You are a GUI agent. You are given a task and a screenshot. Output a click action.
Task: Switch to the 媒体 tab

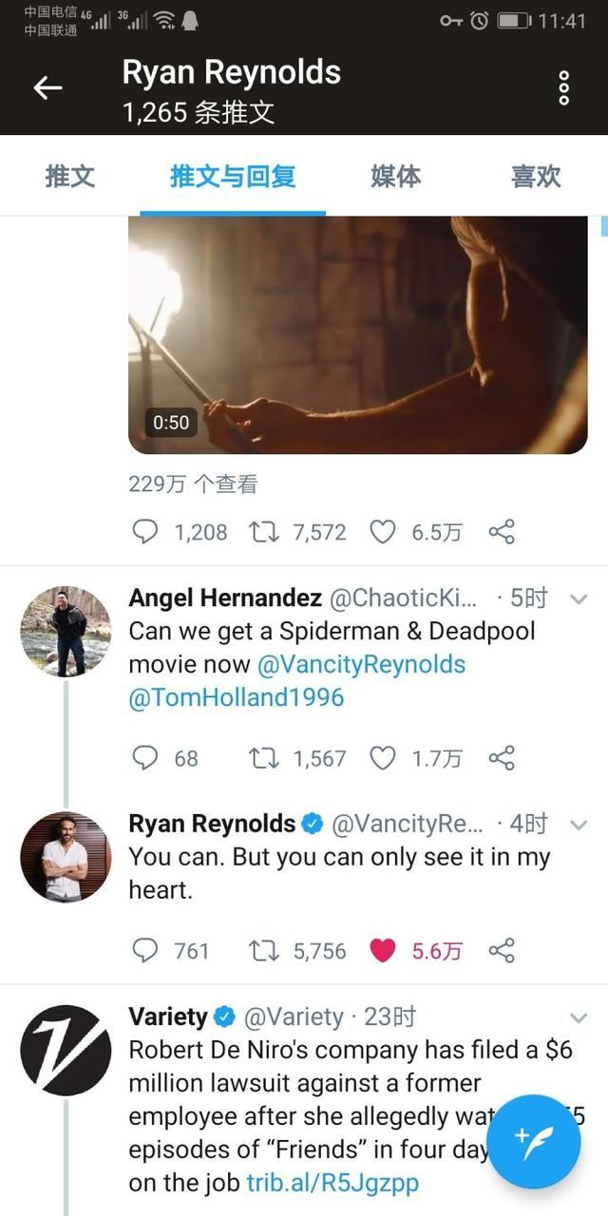[x=395, y=177]
